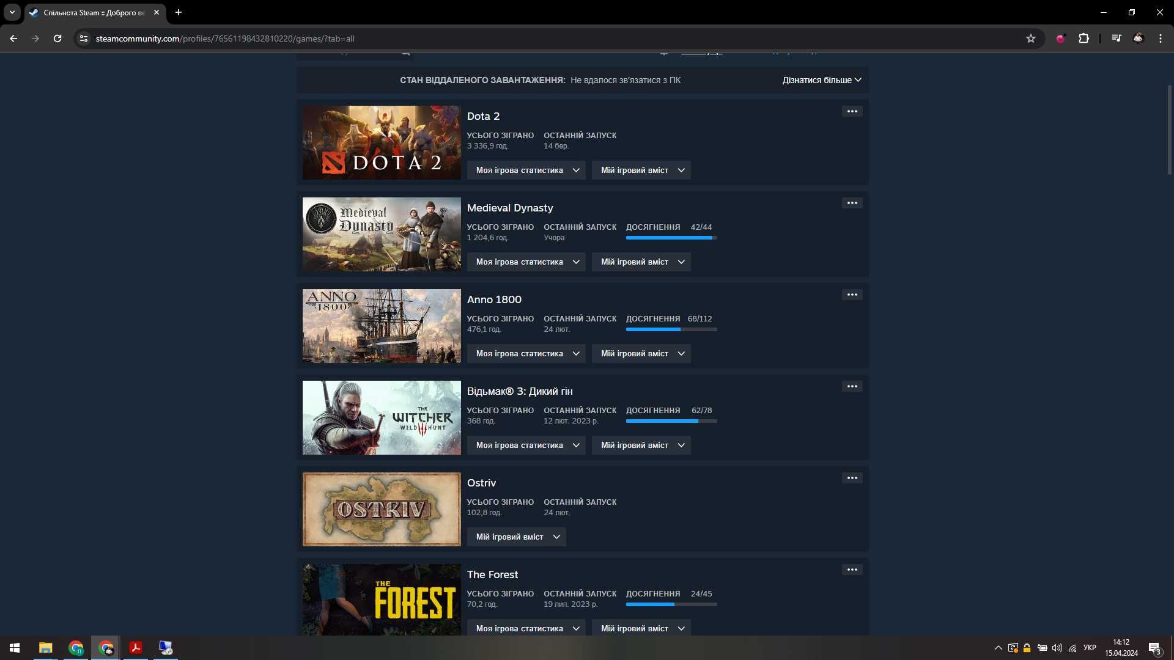Open the Ostriv three-dots options menu

[x=852, y=478]
